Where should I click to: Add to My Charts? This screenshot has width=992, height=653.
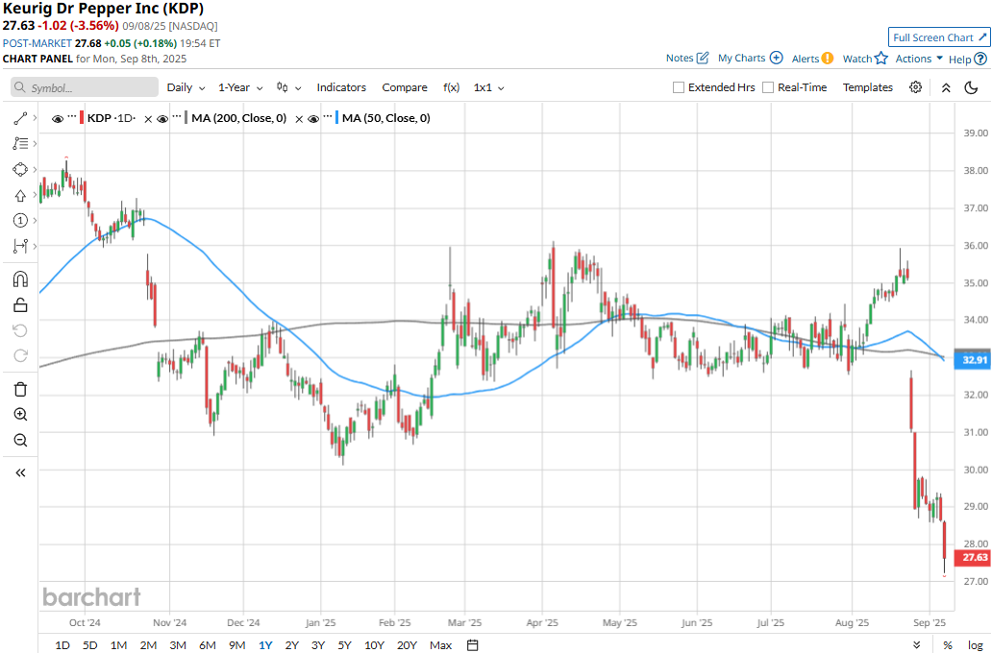click(751, 59)
